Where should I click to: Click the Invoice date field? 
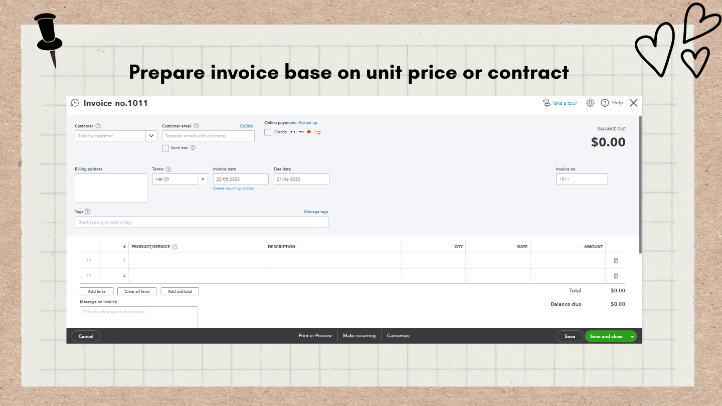[241, 179]
